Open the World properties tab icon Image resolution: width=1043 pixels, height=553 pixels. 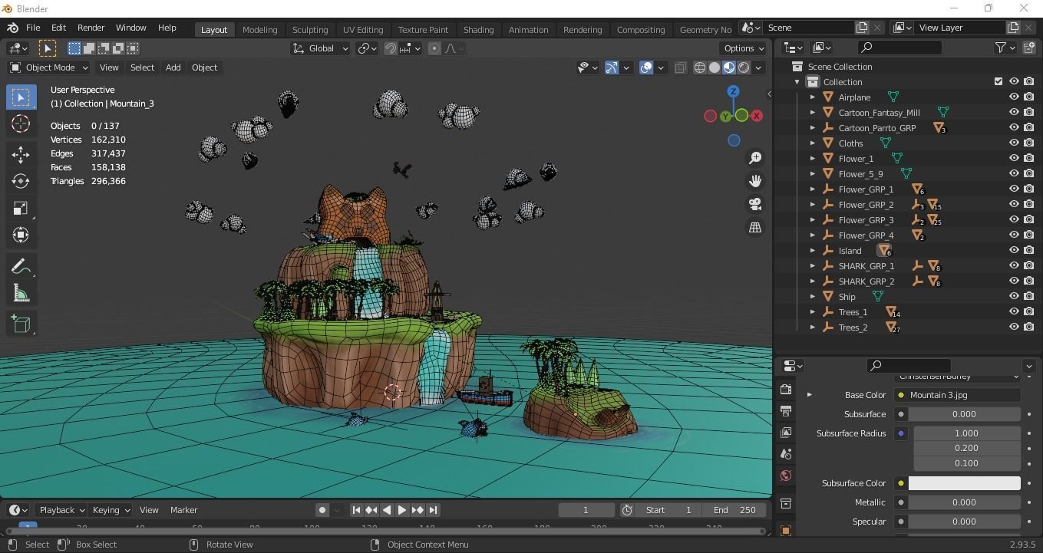click(x=785, y=476)
